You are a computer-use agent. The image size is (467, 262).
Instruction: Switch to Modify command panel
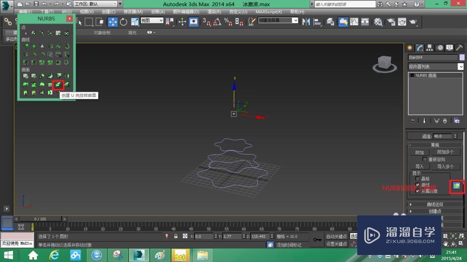(420, 48)
